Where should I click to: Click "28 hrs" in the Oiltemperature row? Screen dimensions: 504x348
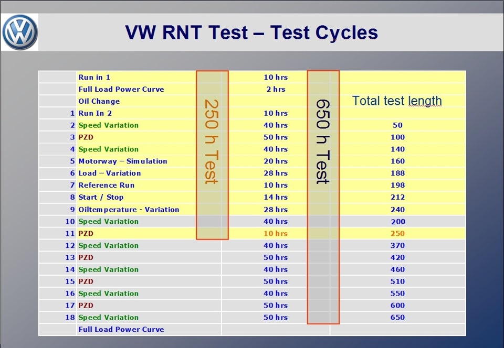[x=276, y=210]
